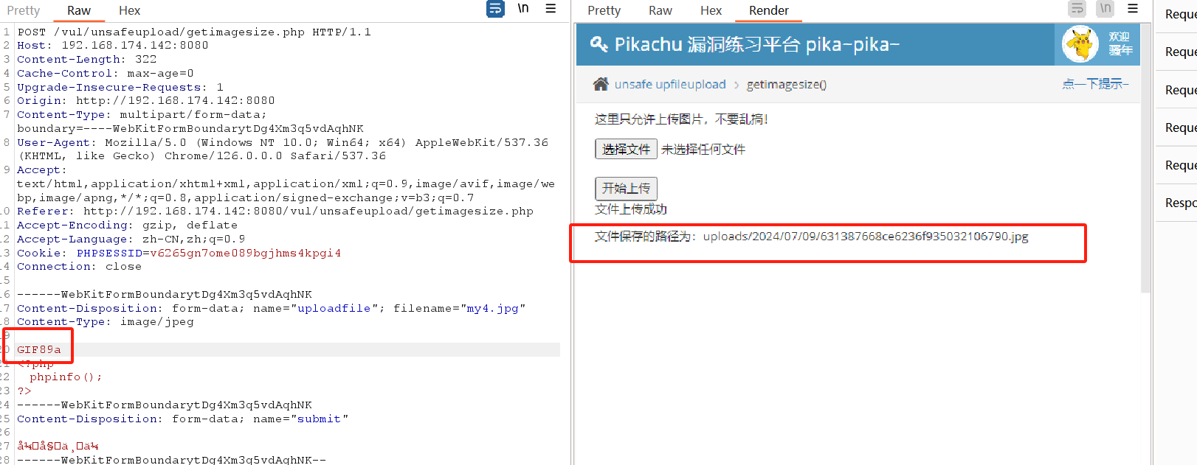The width and height of the screenshot is (1197, 465).
Task: Click the 'Cache-Control: max-age=0' header
Action: click(x=106, y=74)
